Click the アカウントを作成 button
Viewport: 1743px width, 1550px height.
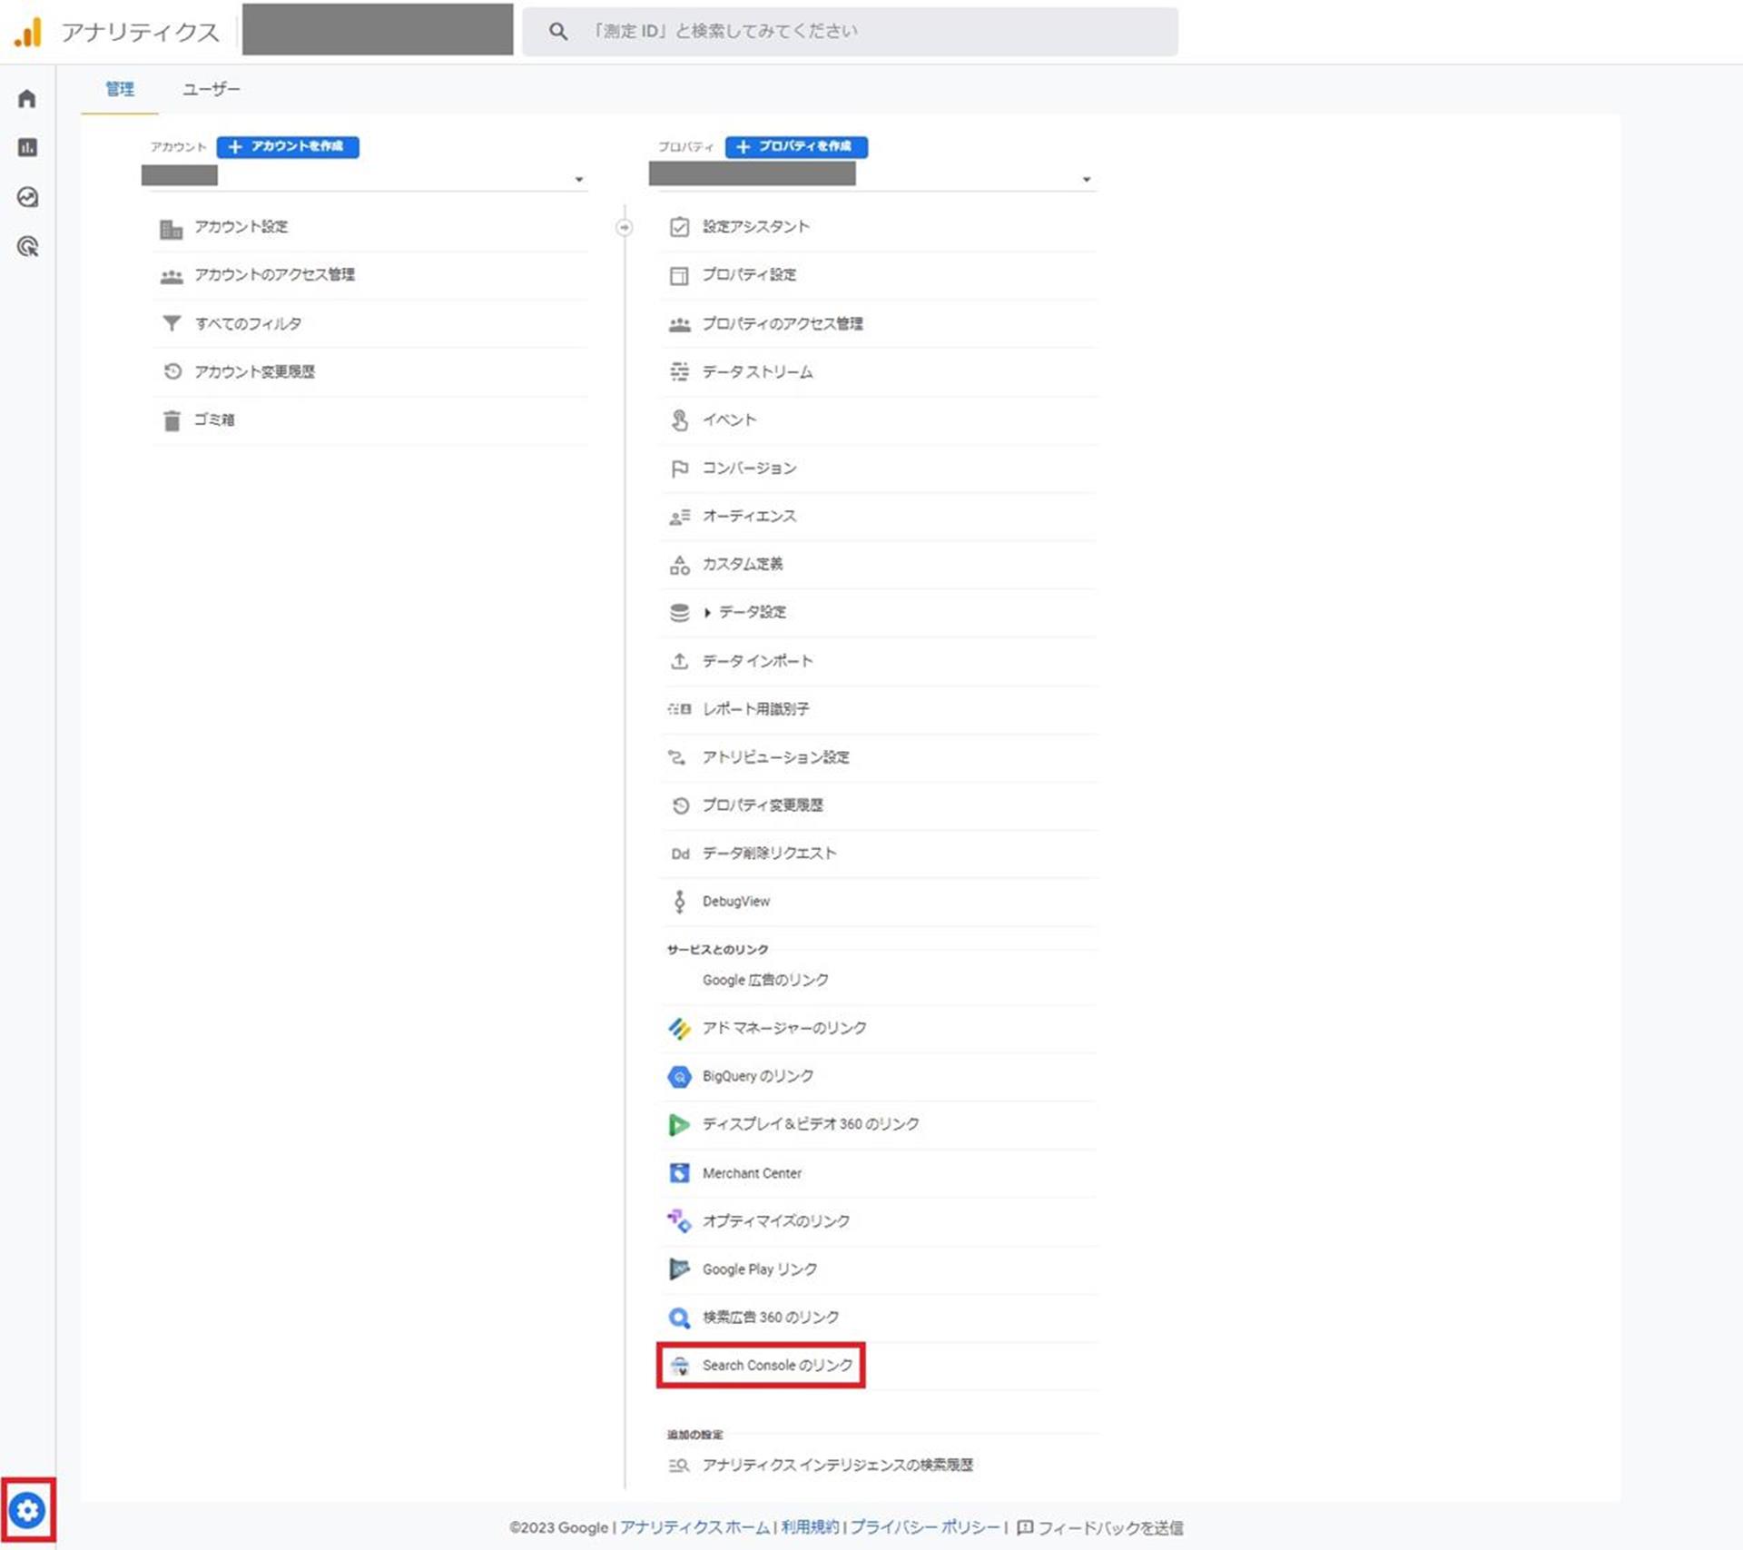(x=288, y=147)
